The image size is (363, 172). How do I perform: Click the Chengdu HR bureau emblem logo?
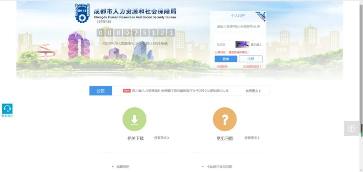pyautogui.click(x=82, y=13)
